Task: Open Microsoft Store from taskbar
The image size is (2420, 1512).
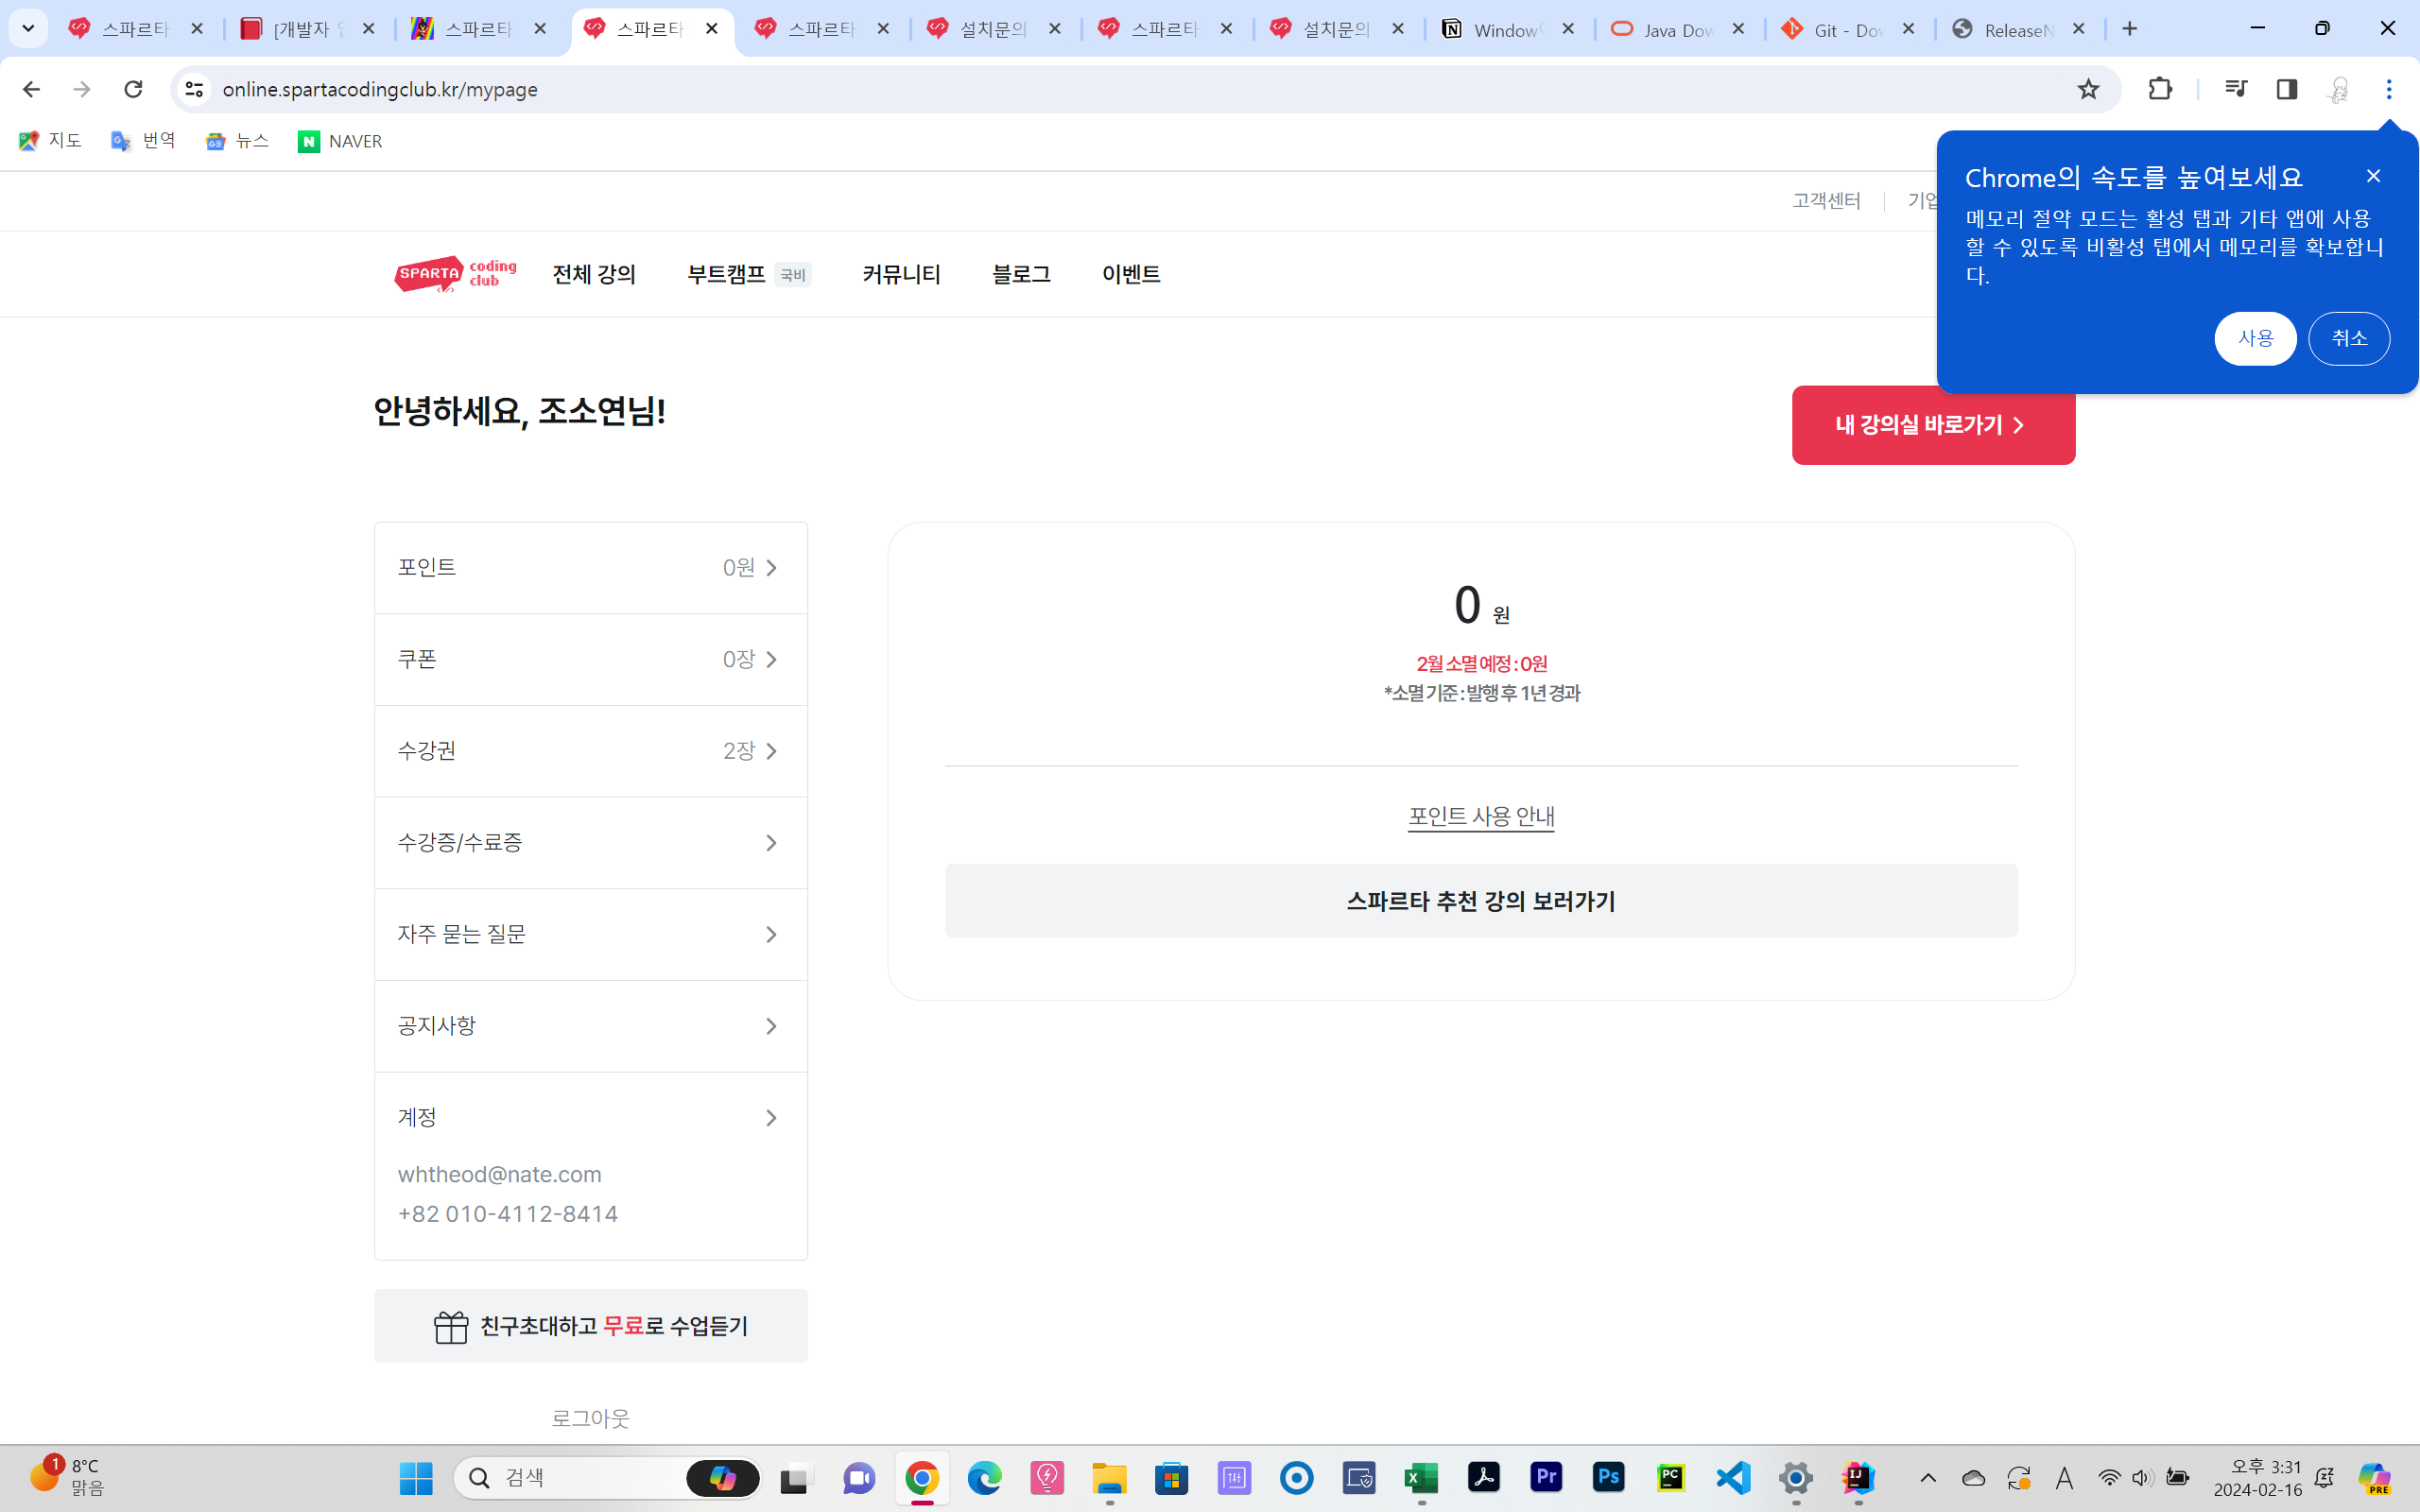Action: (1171, 1478)
